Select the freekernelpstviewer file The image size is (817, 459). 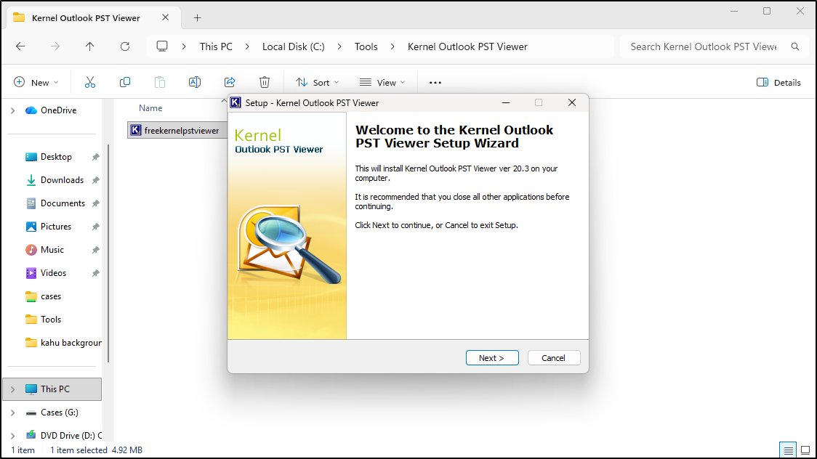177,131
